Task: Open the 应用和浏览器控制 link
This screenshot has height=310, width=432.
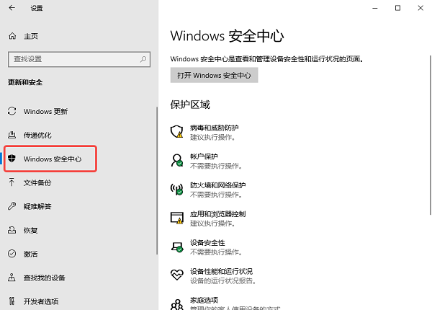Action: 217,213
